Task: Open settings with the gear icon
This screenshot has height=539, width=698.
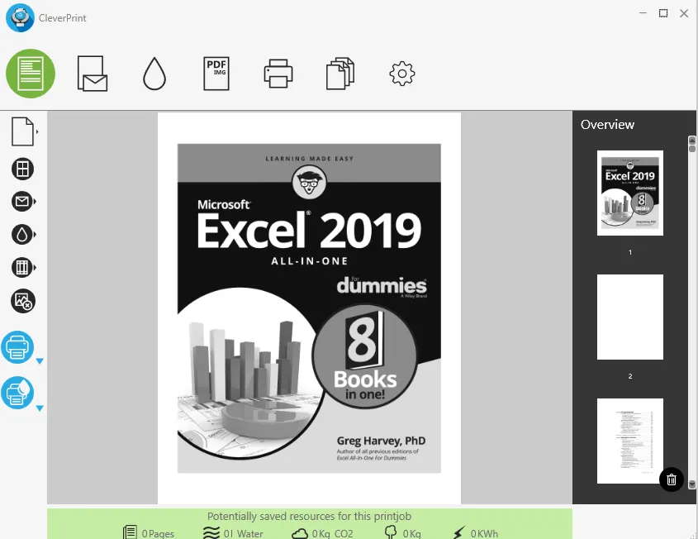Action: pyautogui.click(x=401, y=74)
